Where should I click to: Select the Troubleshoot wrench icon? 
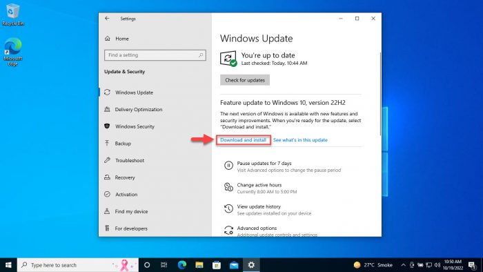(107, 160)
